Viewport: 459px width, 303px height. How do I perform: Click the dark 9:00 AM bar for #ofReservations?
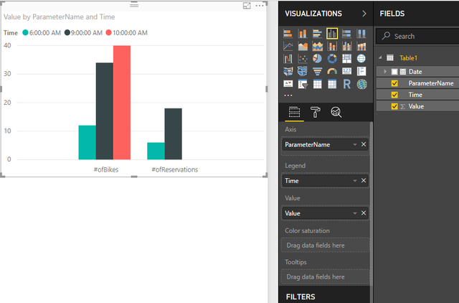tap(173, 134)
